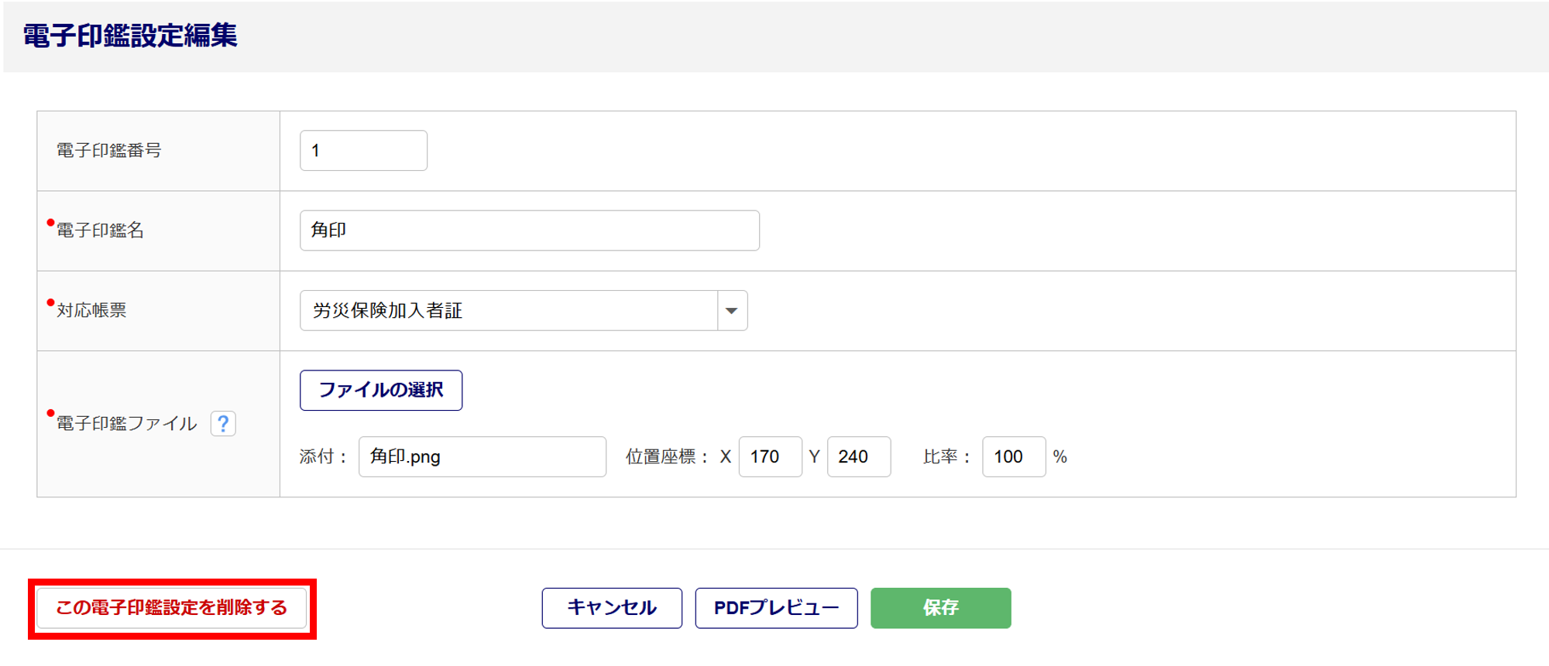Expand the 対応帳票 dropdown arrow
1549x666 pixels.
pos(732,311)
